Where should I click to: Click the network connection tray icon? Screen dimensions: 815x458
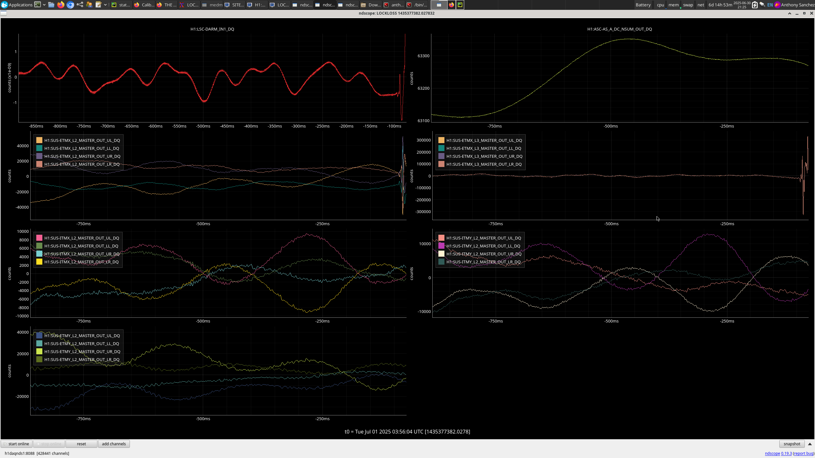click(x=762, y=5)
